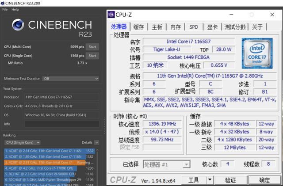Viewport: 283px width, 186px height.
Task: Open the 处理器 #1 selection dropdown
Action: coord(166,164)
